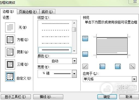Open the 宽度 width dropdown arrow
Image resolution: width=139 pixels, height=100 pixels.
click(x=74, y=74)
